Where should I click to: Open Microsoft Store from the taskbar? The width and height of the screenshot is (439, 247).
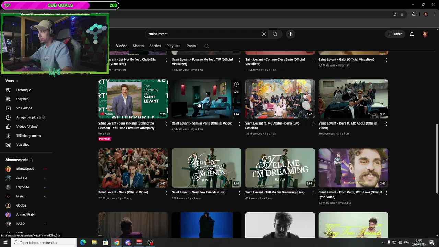(x=105, y=243)
